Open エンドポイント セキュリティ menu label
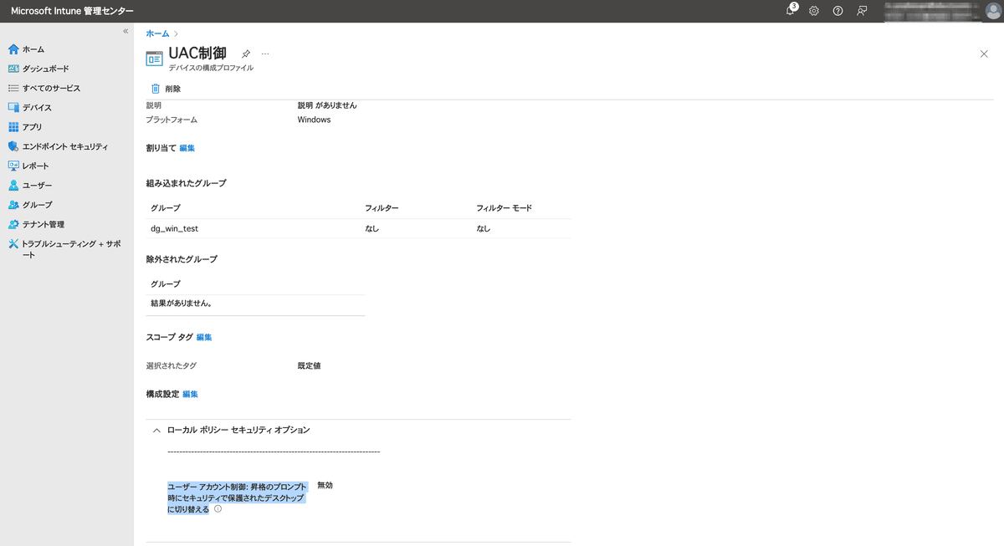Viewport: 1004px width, 546px height. point(65,146)
